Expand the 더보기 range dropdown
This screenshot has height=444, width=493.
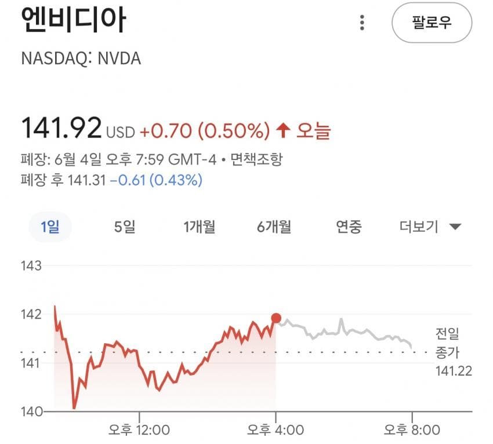(x=430, y=227)
